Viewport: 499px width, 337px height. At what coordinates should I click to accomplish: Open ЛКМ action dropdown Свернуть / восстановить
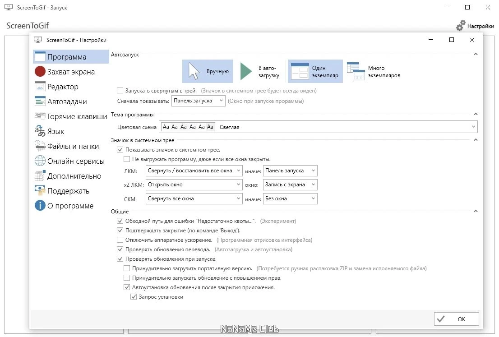(194, 171)
